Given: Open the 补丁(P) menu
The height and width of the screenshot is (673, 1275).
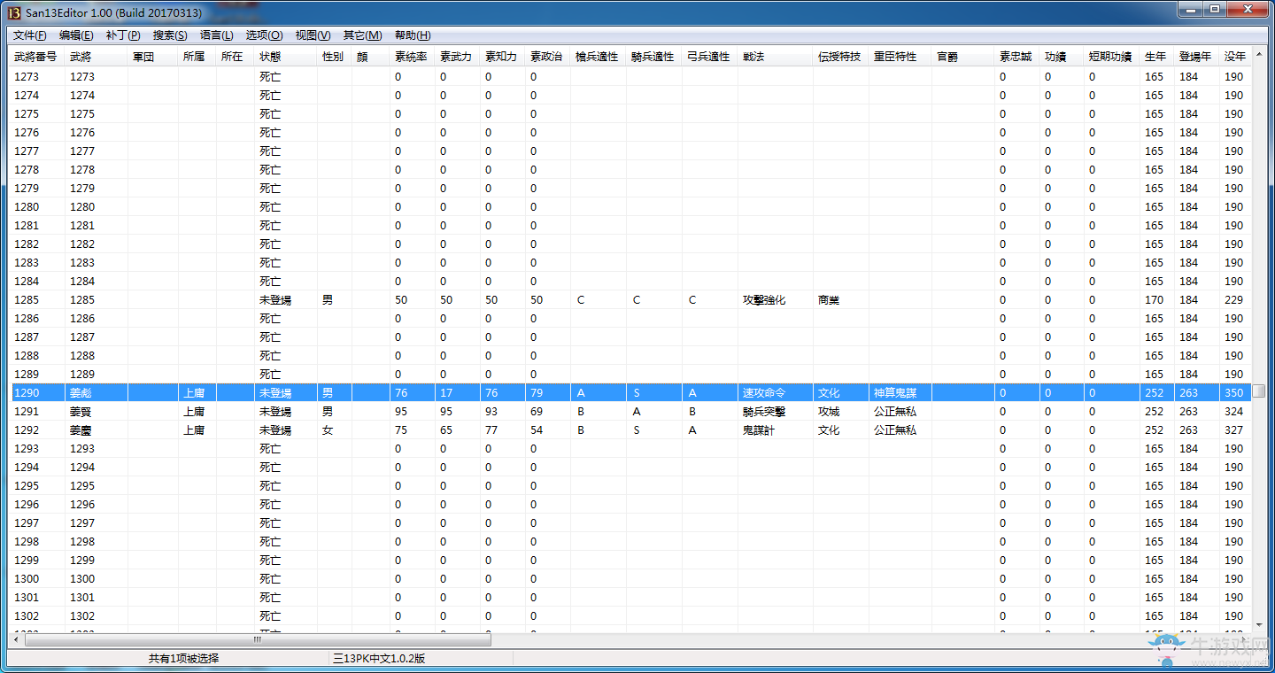Looking at the screenshot, I should coord(123,35).
